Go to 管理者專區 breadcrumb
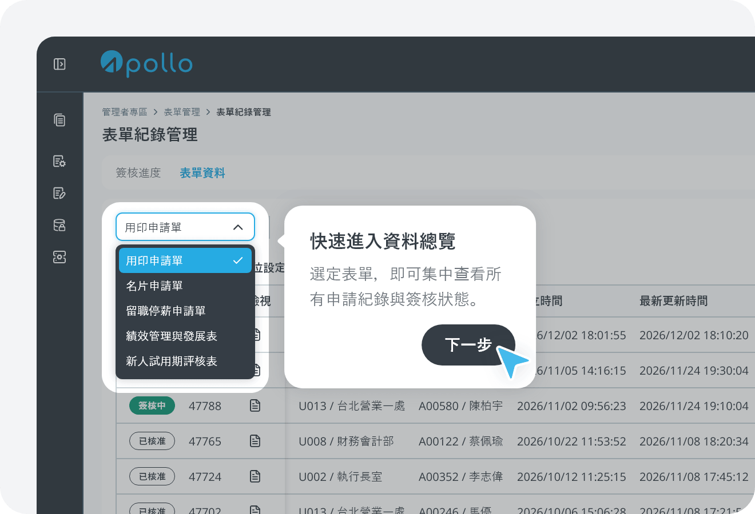The width and height of the screenshot is (755, 514). tap(125, 112)
